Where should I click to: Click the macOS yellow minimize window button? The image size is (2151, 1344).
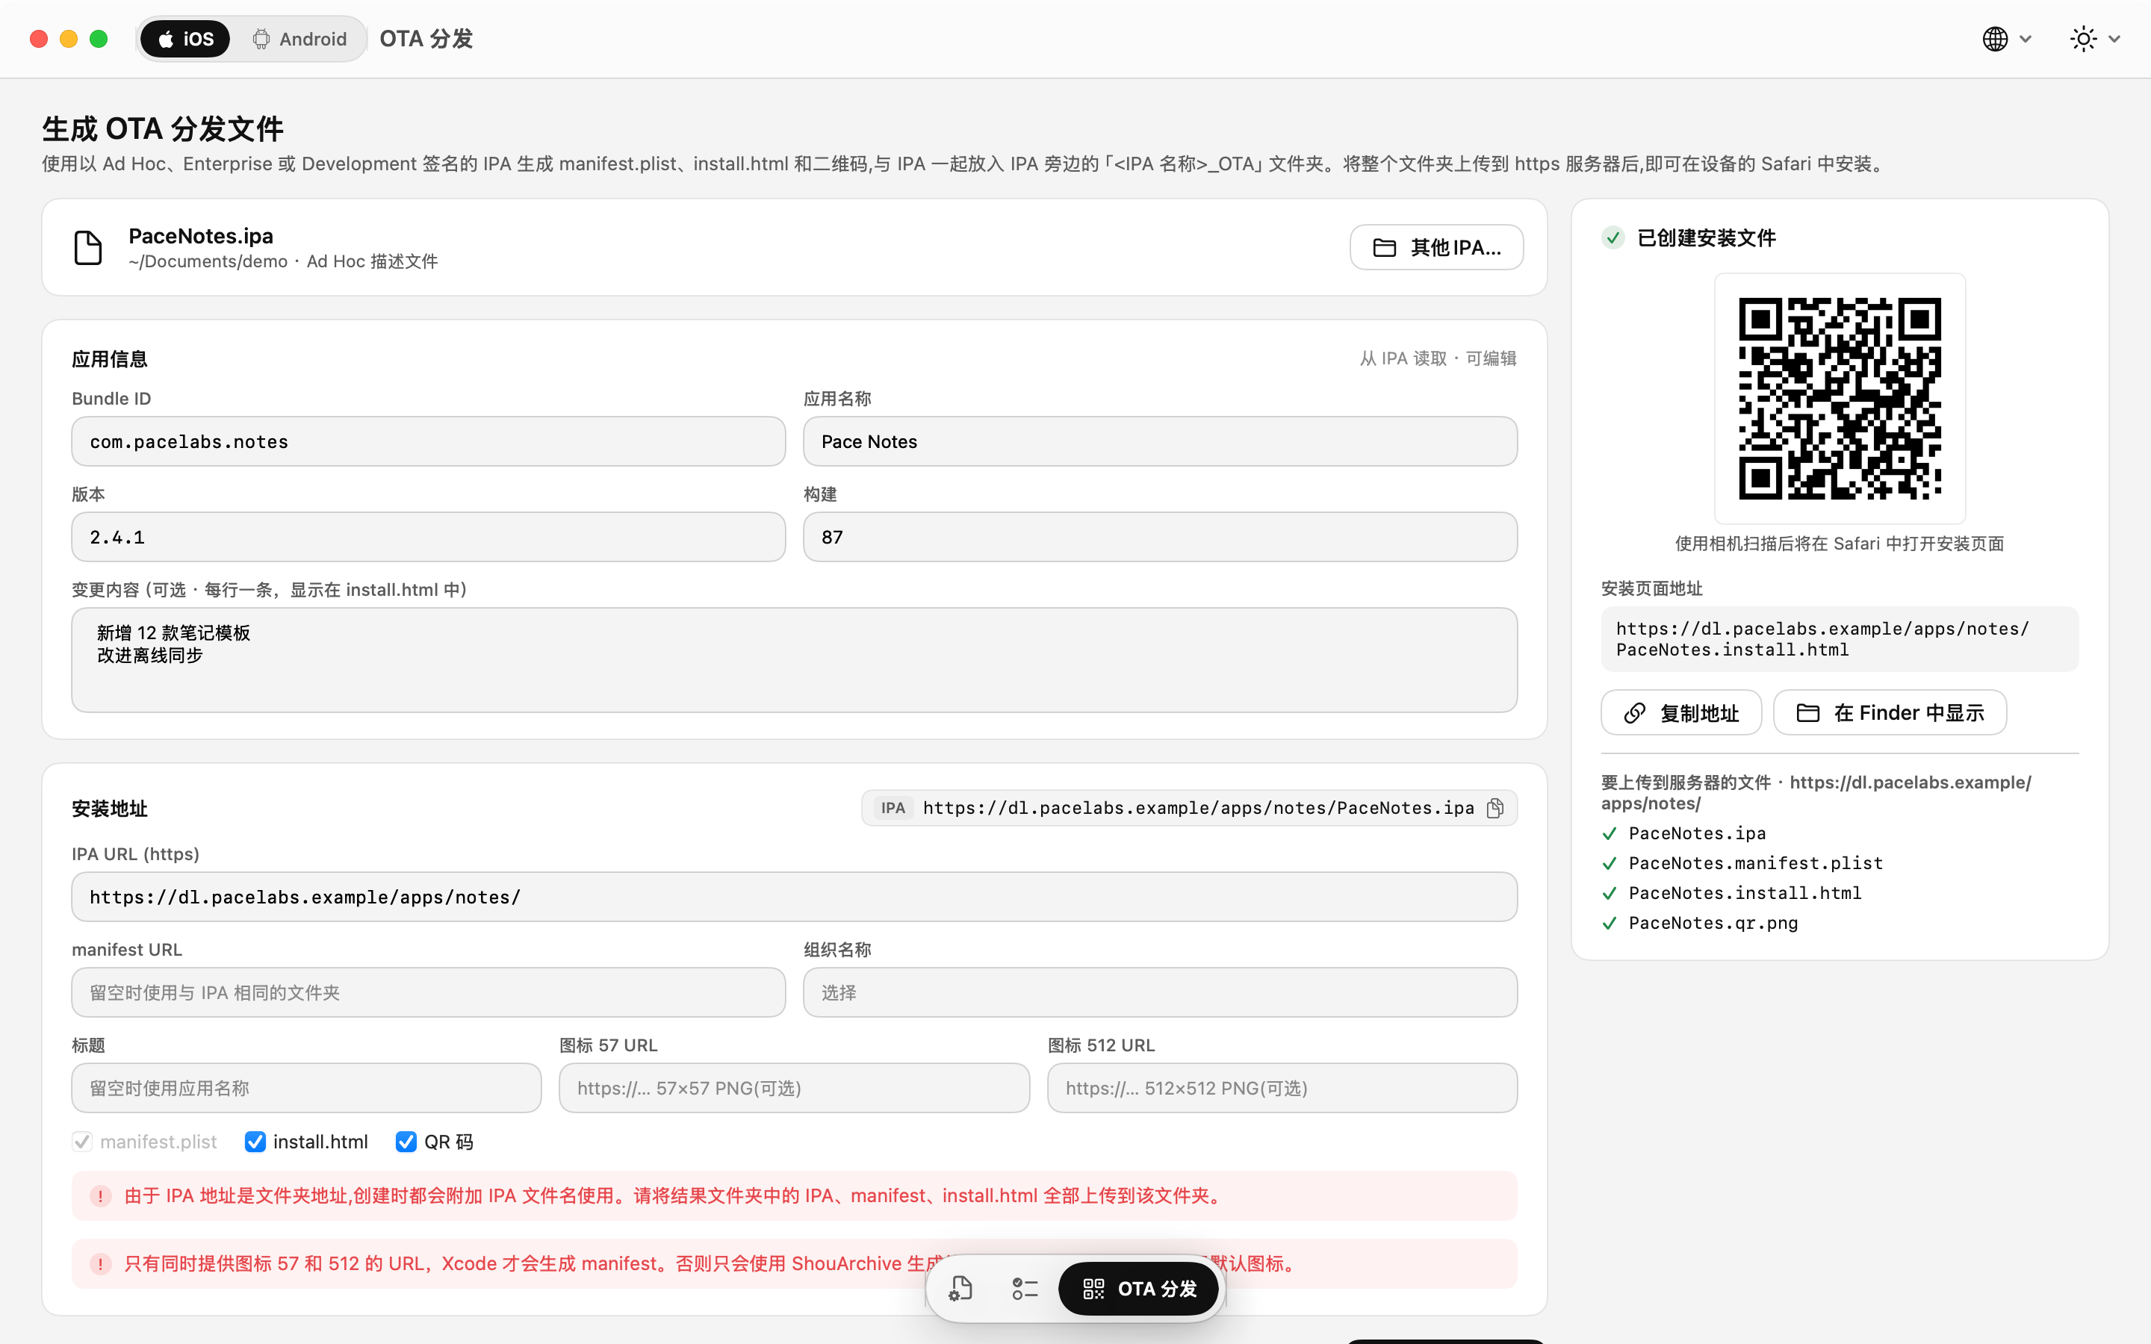point(69,39)
